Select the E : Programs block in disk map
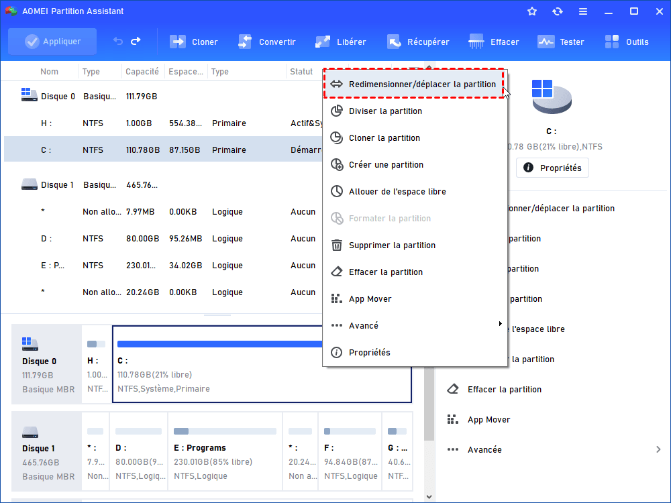 click(x=225, y=451)
